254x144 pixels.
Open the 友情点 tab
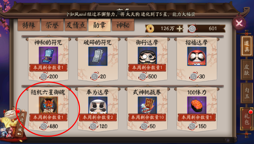click(x=76, y=25)
